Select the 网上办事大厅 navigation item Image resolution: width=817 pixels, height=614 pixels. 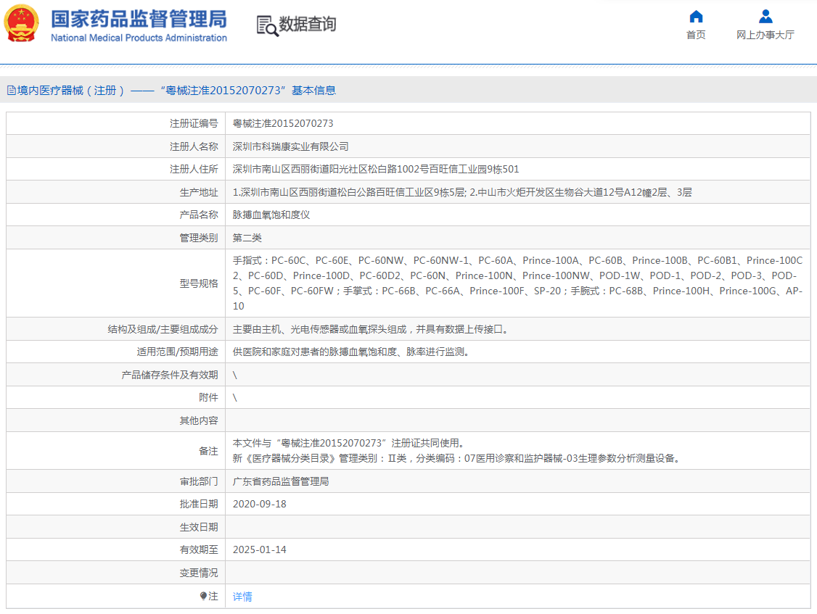(765, 34)
